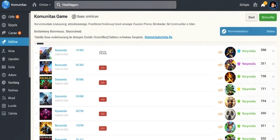
Task: Tick the checkbox of the first game row
Action: click(36, 53)
